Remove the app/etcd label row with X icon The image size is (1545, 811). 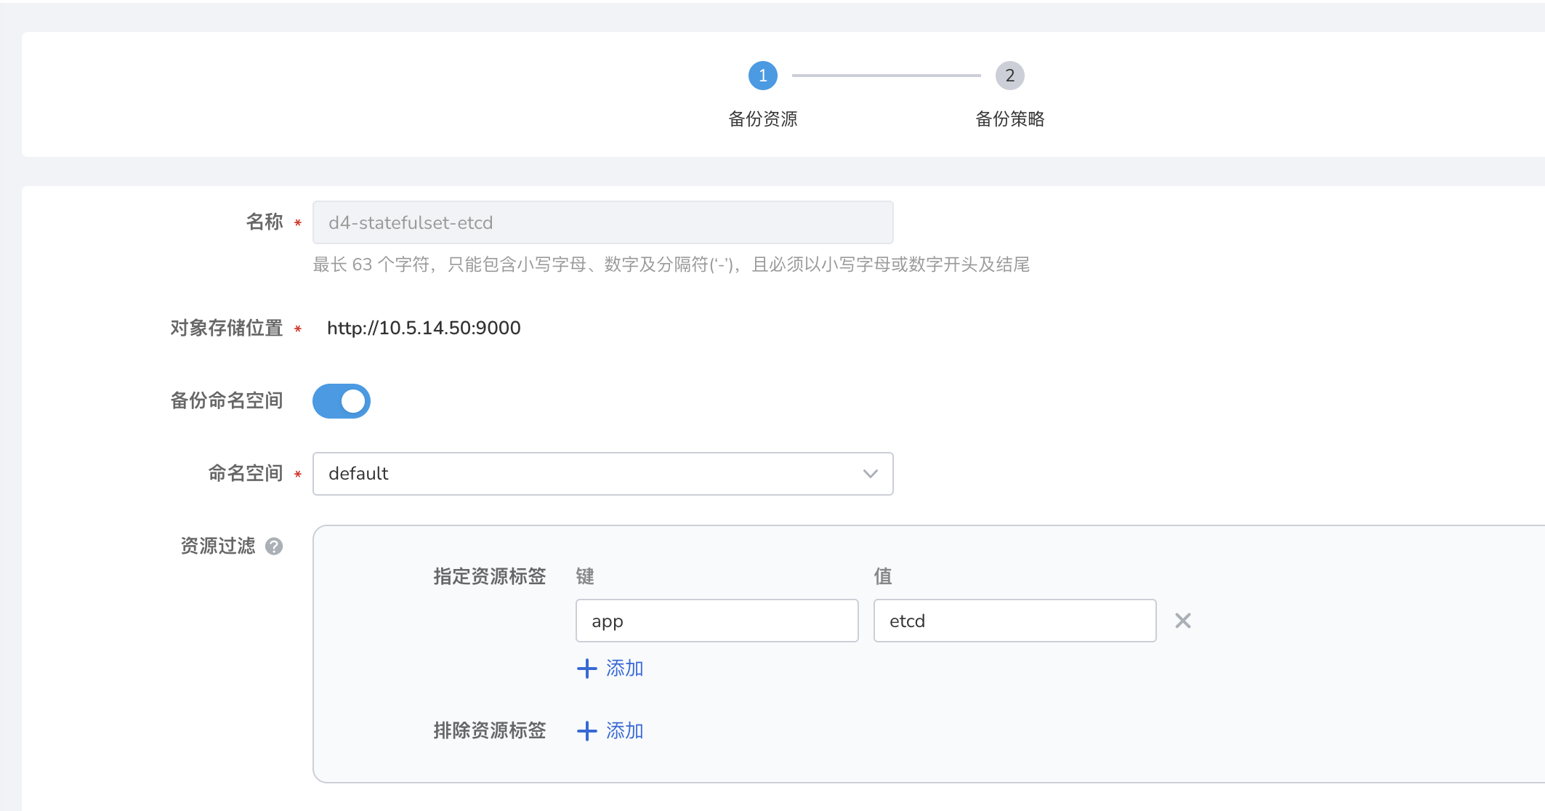point(1182,621)
